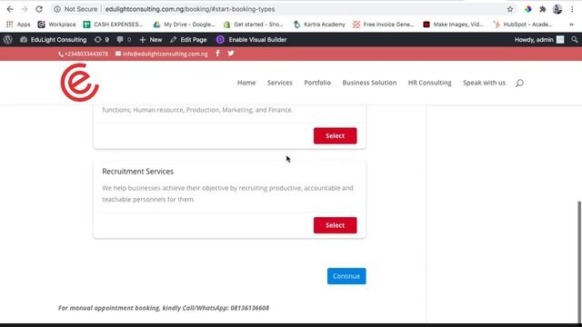The width and height of the screenshot is (582, 327).
Task: Open Portfolio in the site menu
Action: pyautogui.click(x=317, y=83)
